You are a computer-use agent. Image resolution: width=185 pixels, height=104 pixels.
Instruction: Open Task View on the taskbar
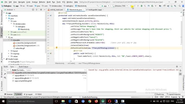(56, 101)
